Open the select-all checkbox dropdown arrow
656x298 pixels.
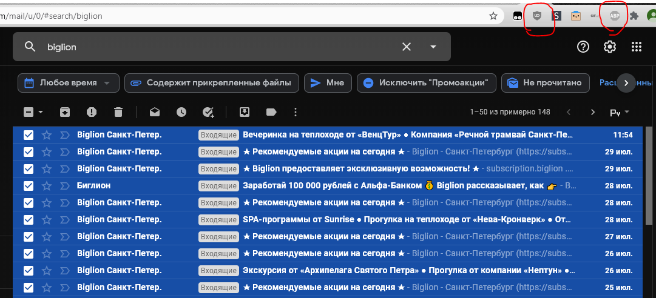pos(41,112)
